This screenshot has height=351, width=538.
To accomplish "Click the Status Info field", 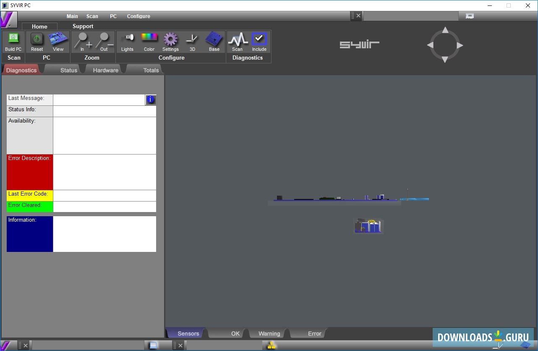I will tap(104, 111).
